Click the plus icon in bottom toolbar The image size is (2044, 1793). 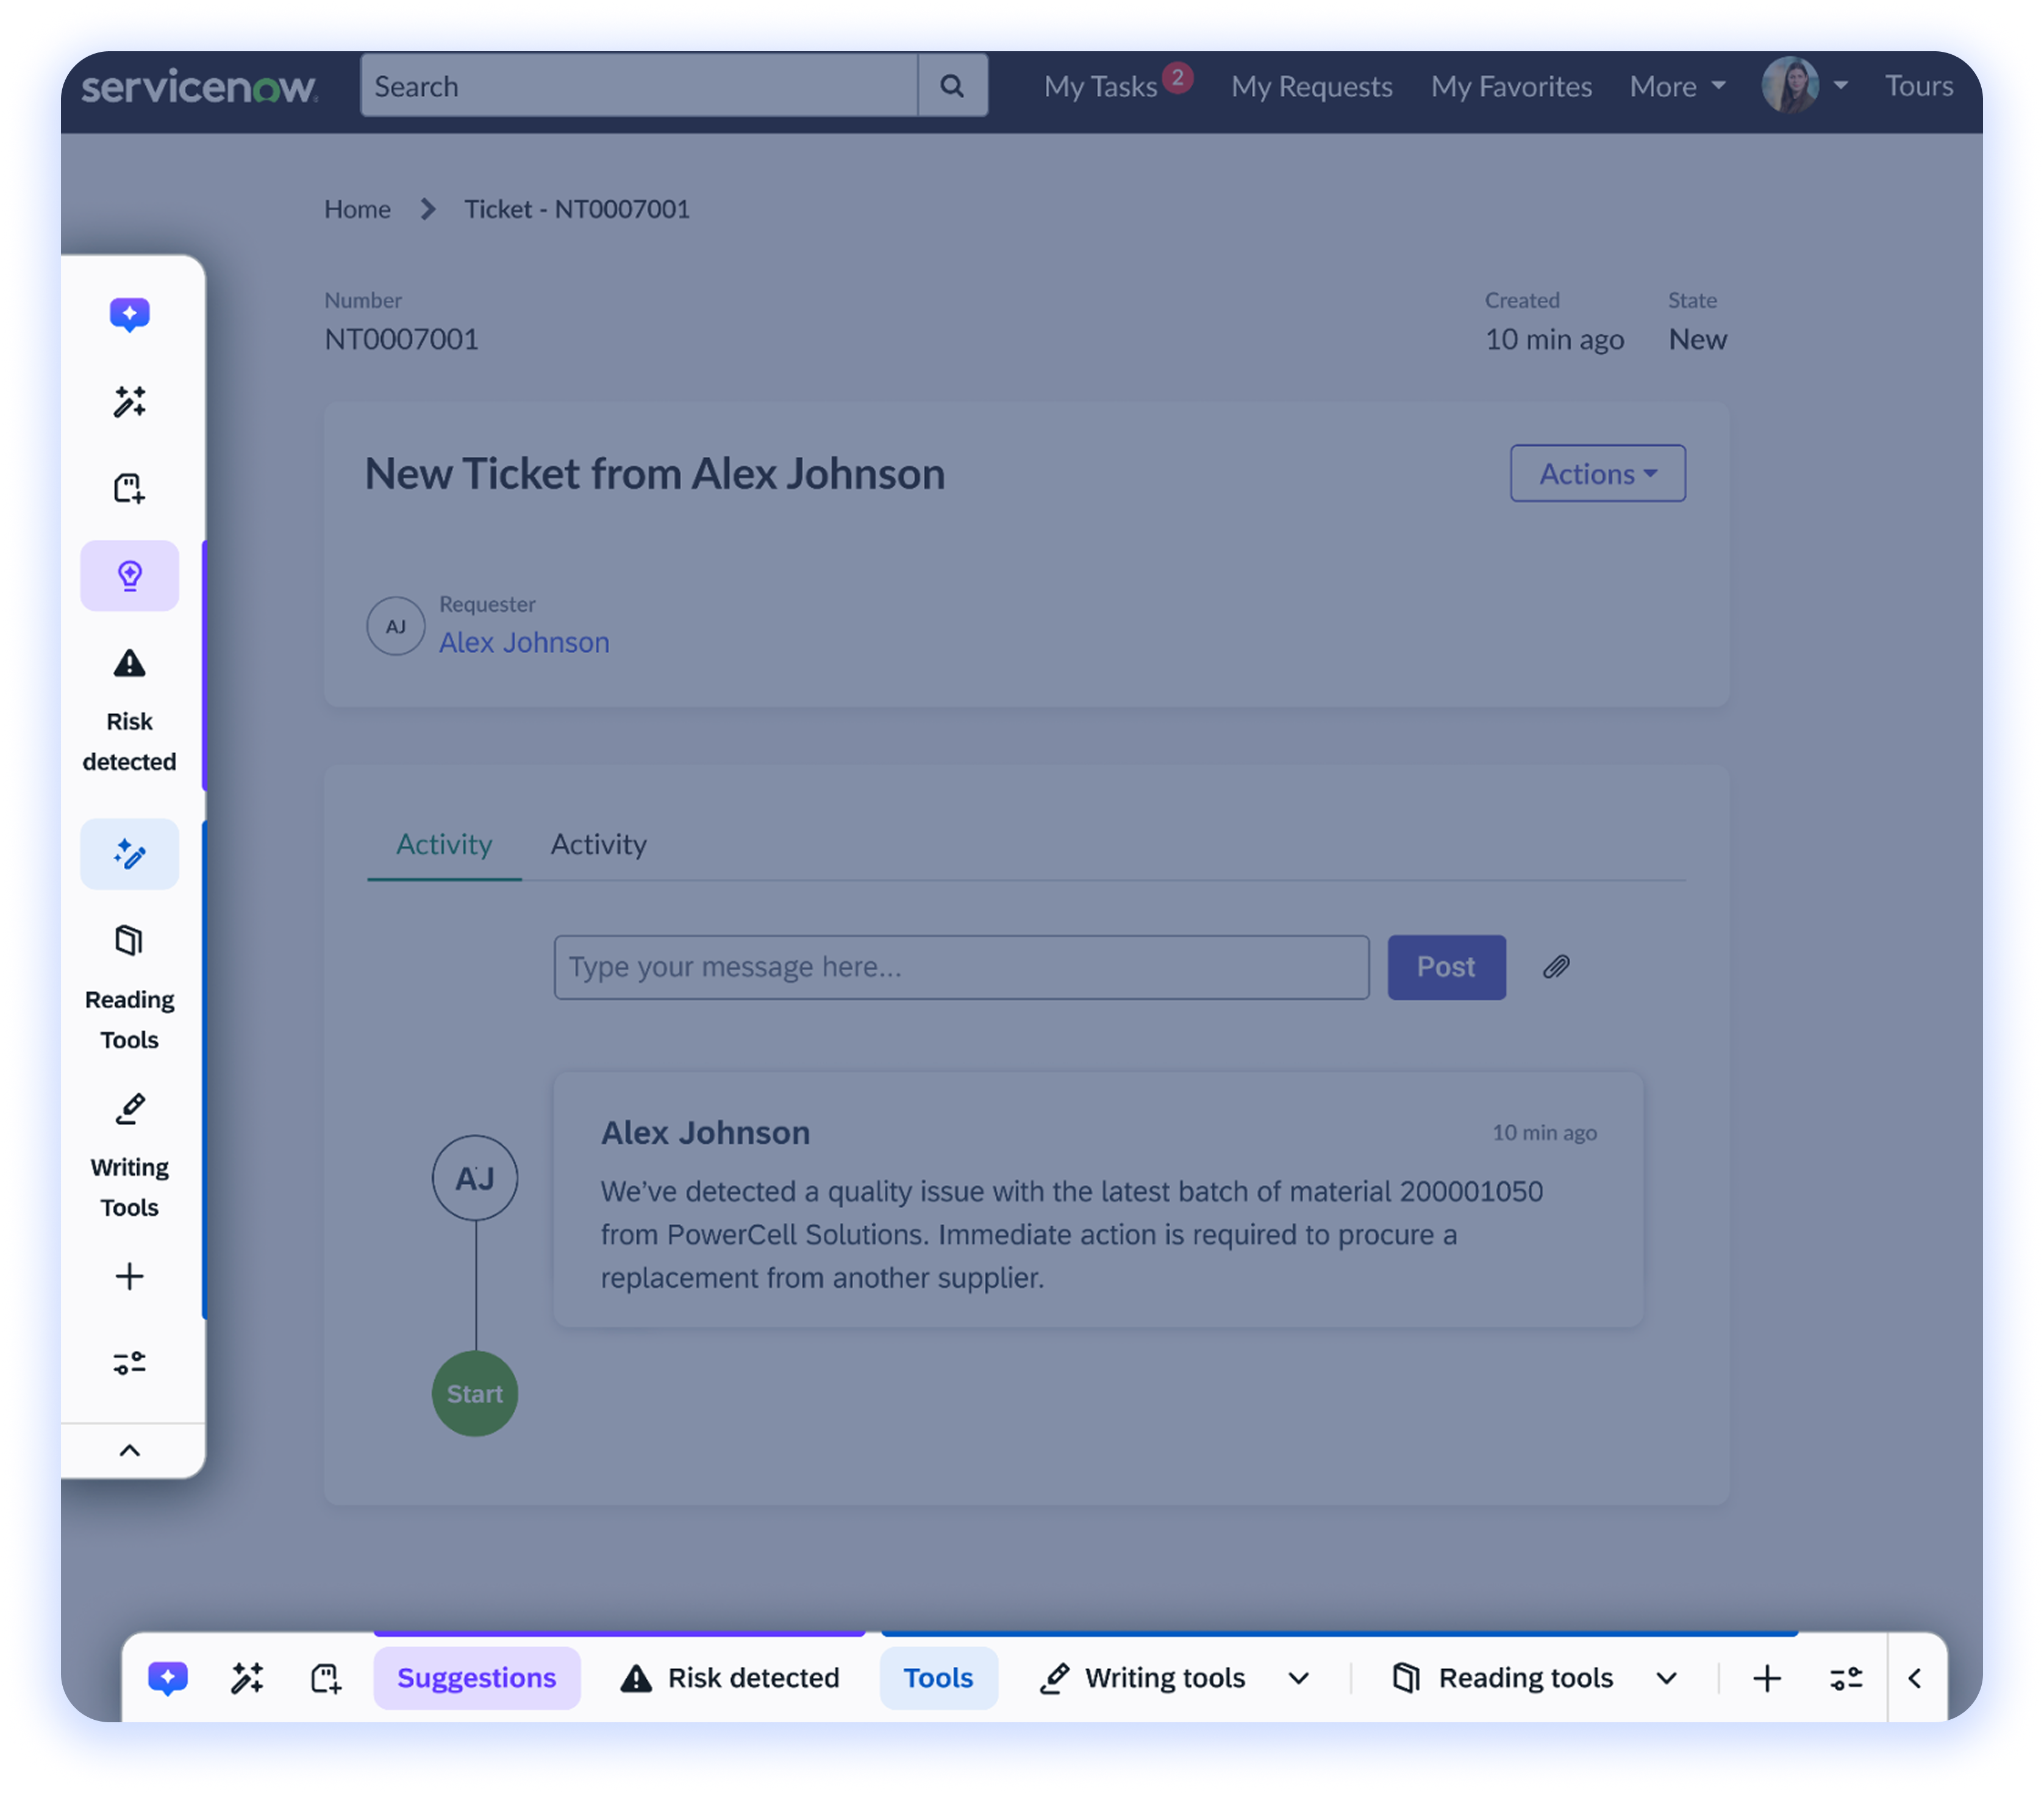(x=1767, y=1678)
